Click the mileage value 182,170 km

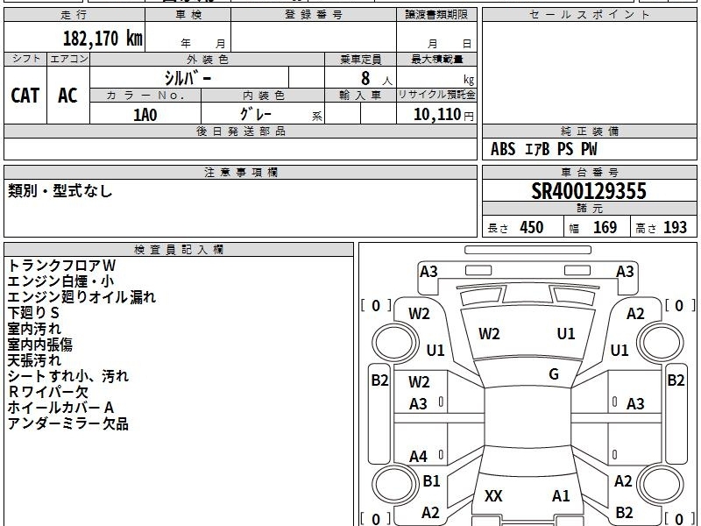pyautogui.click(x=103, y=38)
